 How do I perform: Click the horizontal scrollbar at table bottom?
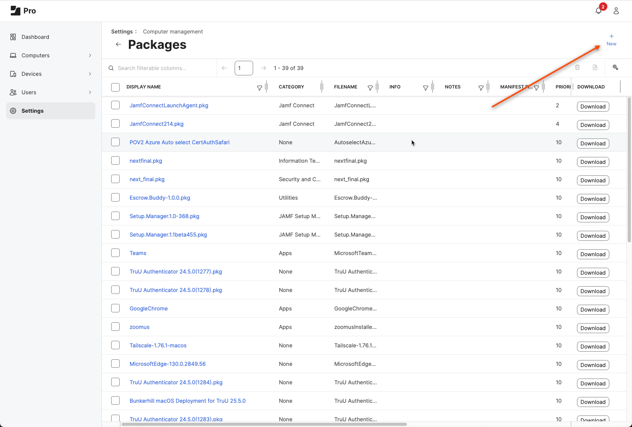(x=264, y=424)
